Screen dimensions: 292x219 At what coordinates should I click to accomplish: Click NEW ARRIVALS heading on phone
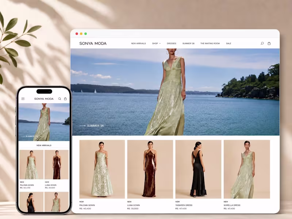coord(44,145)
